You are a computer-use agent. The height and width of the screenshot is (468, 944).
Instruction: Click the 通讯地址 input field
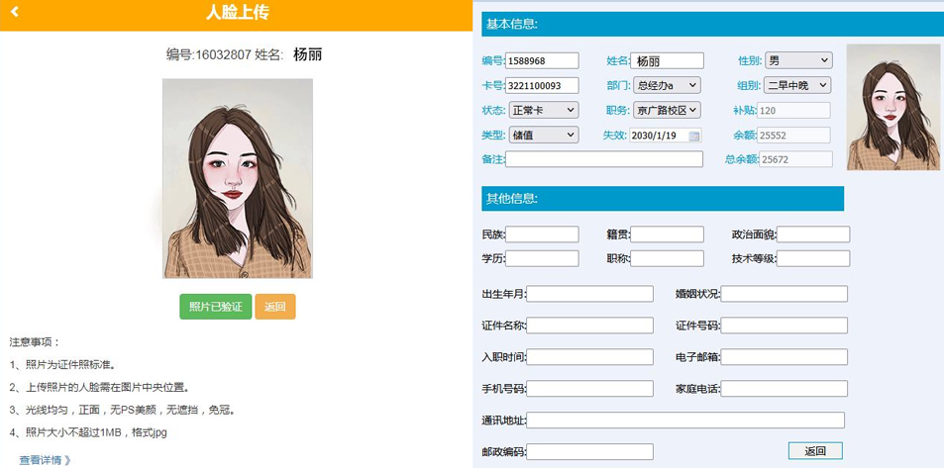click(x=685, y=420)
